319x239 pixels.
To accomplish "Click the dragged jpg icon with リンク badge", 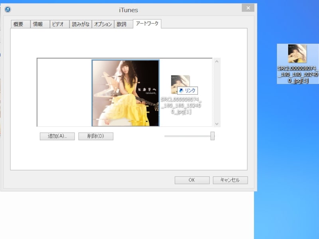I will click(181, 85).
